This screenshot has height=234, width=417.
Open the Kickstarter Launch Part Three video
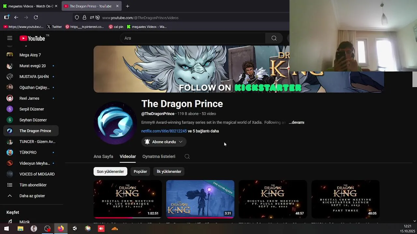point(345,199)
